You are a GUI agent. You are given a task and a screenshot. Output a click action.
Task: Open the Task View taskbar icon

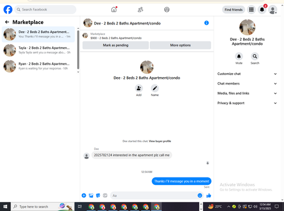click(x=80, y=206)
